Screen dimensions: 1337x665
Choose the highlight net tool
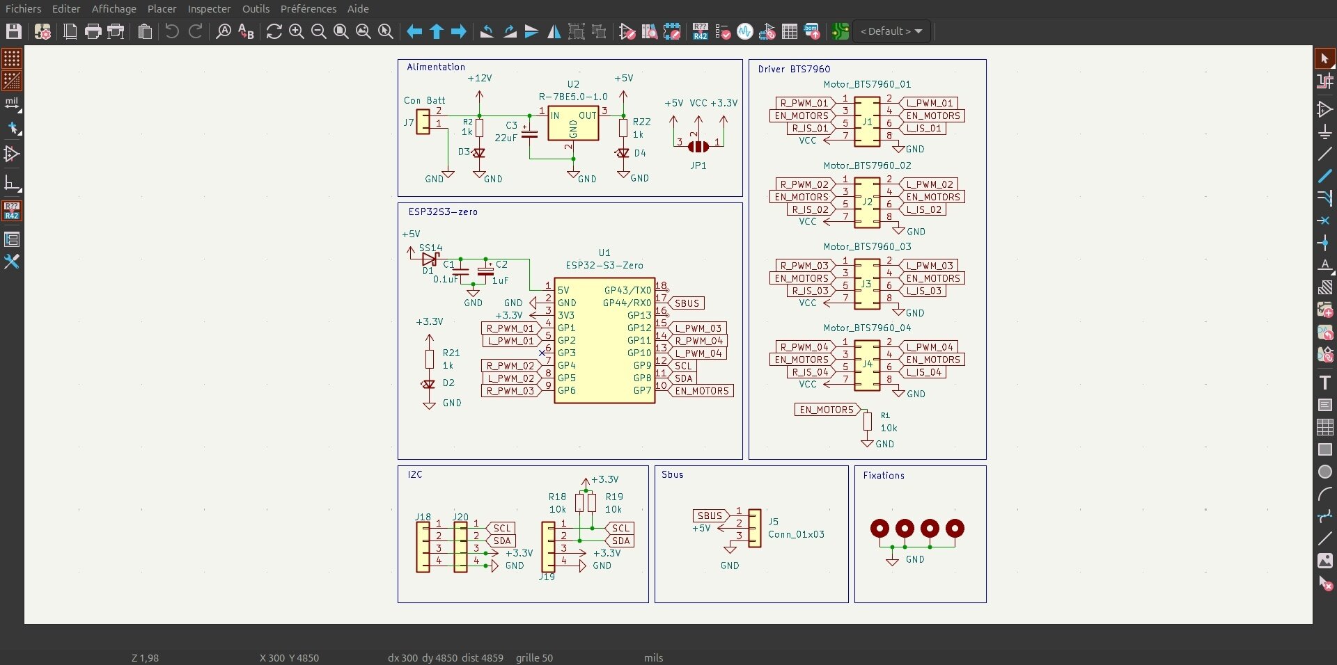coord(1325,81)
